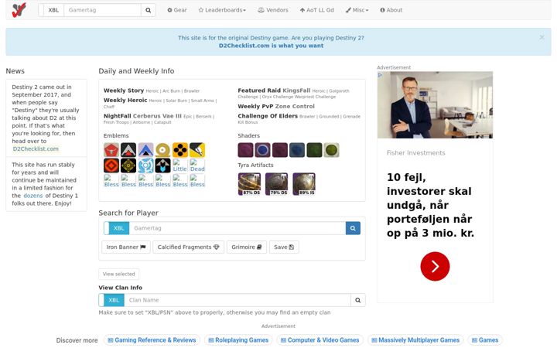Focus the top navbar Gamertag field
Viewport: 557px width, 348px height.
102,10
